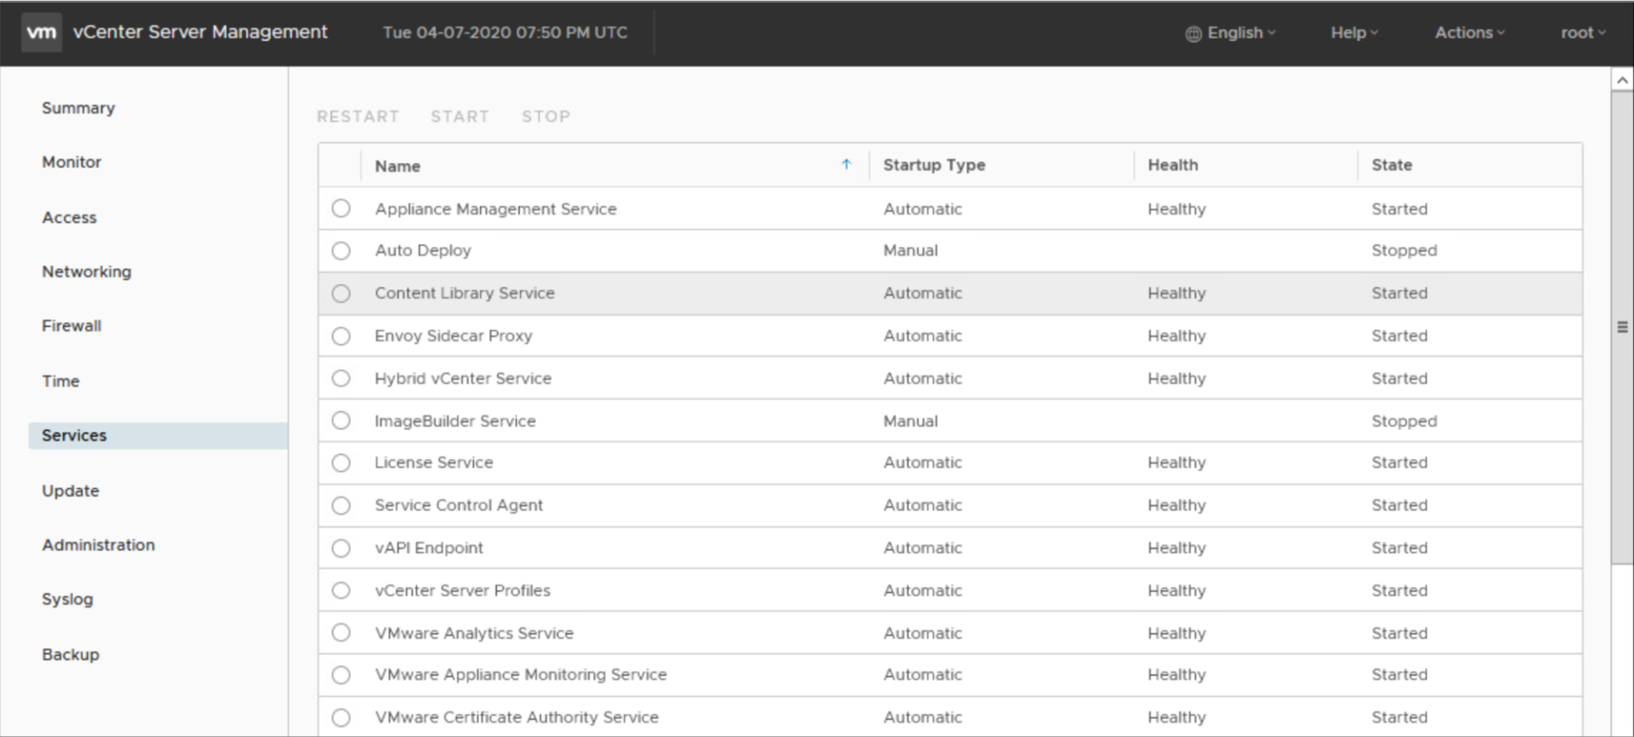
Task: Open the Help dropdown menu
Action: [x=1355, y=32]
